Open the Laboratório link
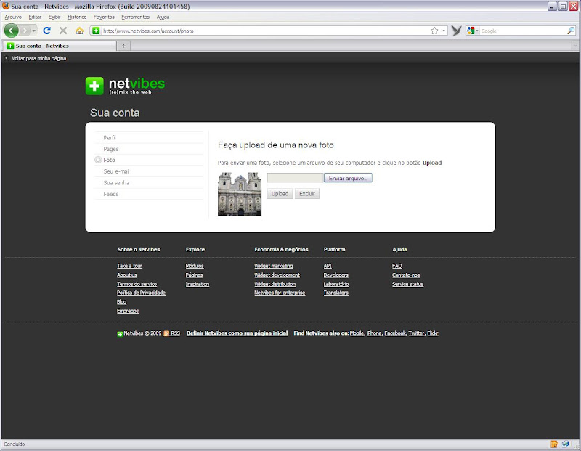 [x=336, y=284]
